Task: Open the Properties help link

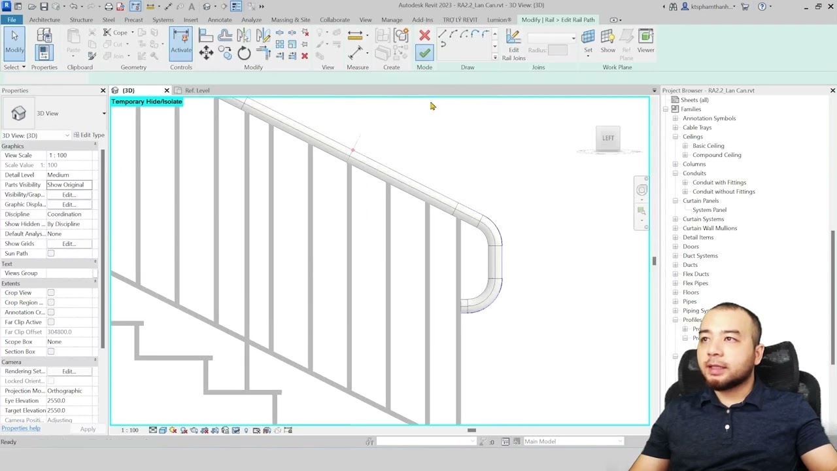Action: tap(21, 428)
